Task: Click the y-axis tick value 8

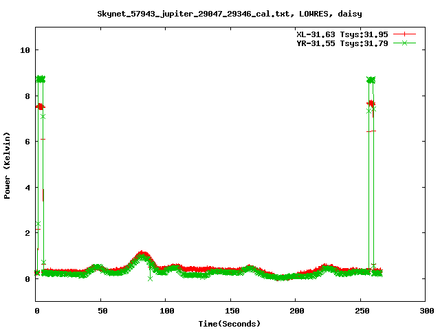Action: 27,96
